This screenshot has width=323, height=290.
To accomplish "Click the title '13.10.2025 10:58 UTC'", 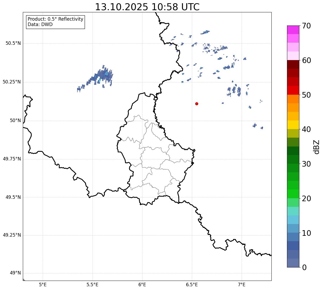I will click(147, 7).
